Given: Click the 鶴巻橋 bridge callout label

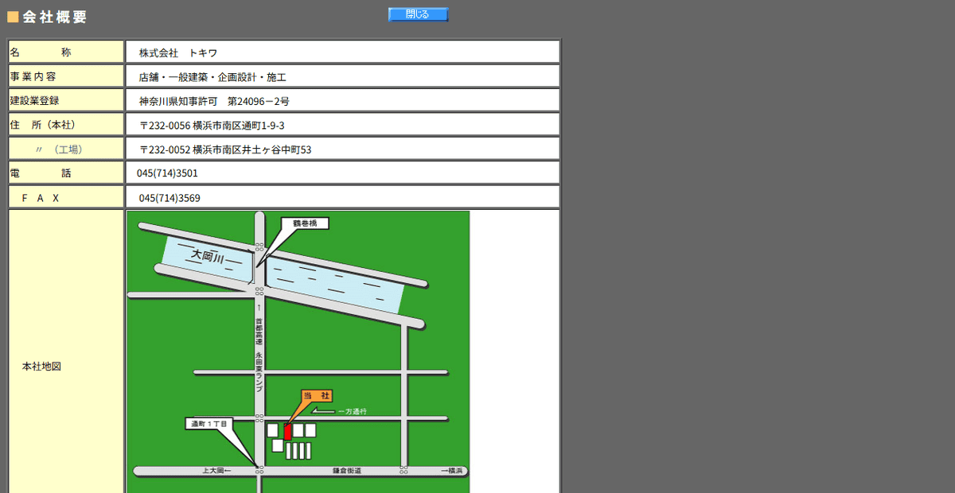Looking at the screenshot, I should 305,223.
